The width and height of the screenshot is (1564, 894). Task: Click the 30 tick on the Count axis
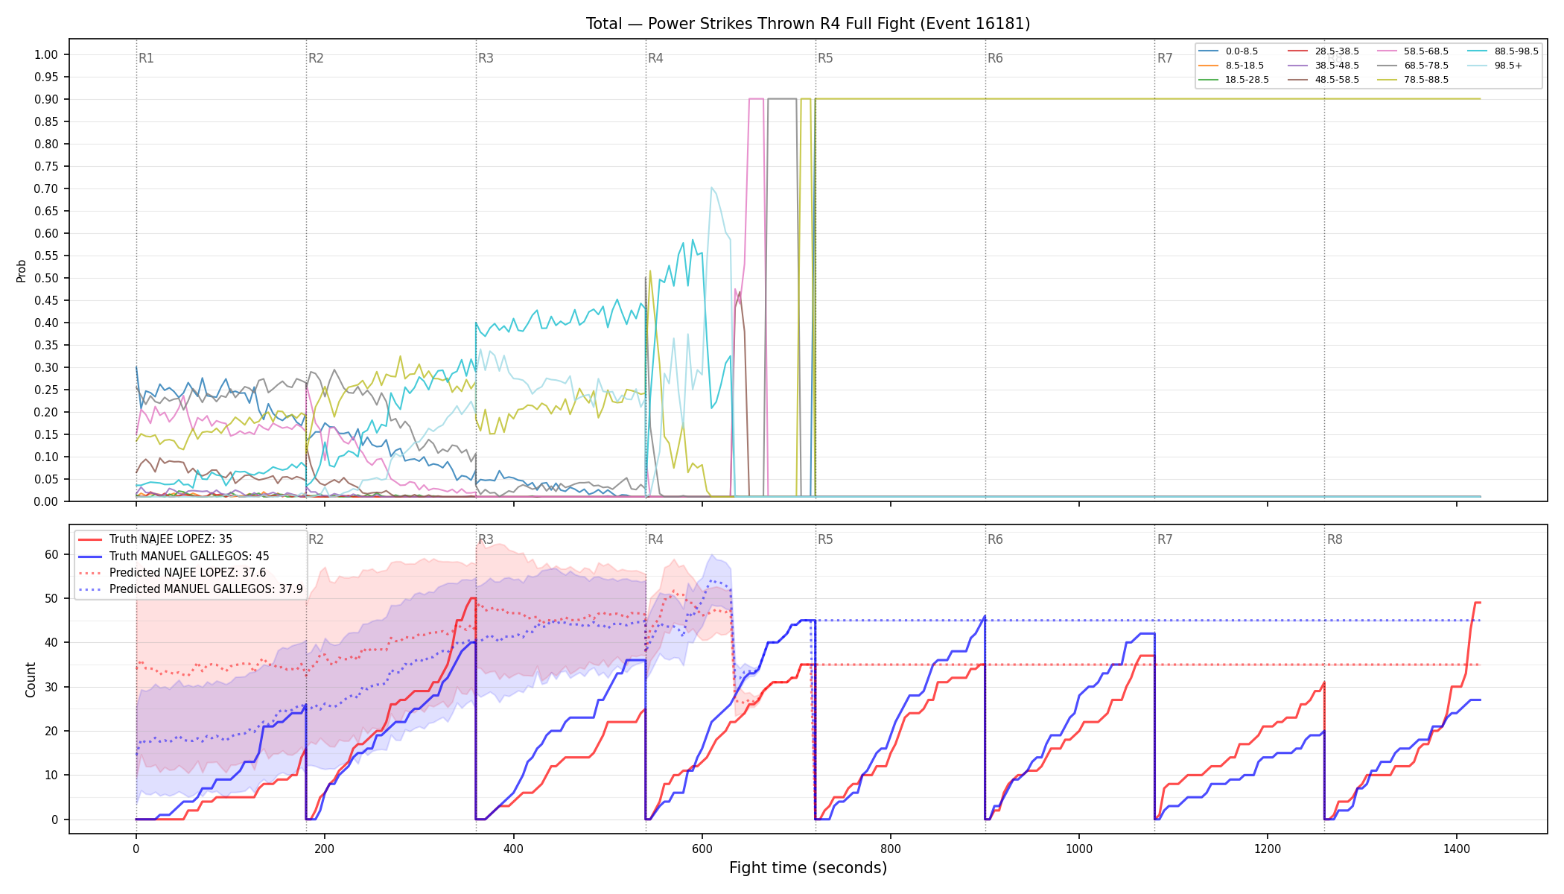(x=52, y=687)
